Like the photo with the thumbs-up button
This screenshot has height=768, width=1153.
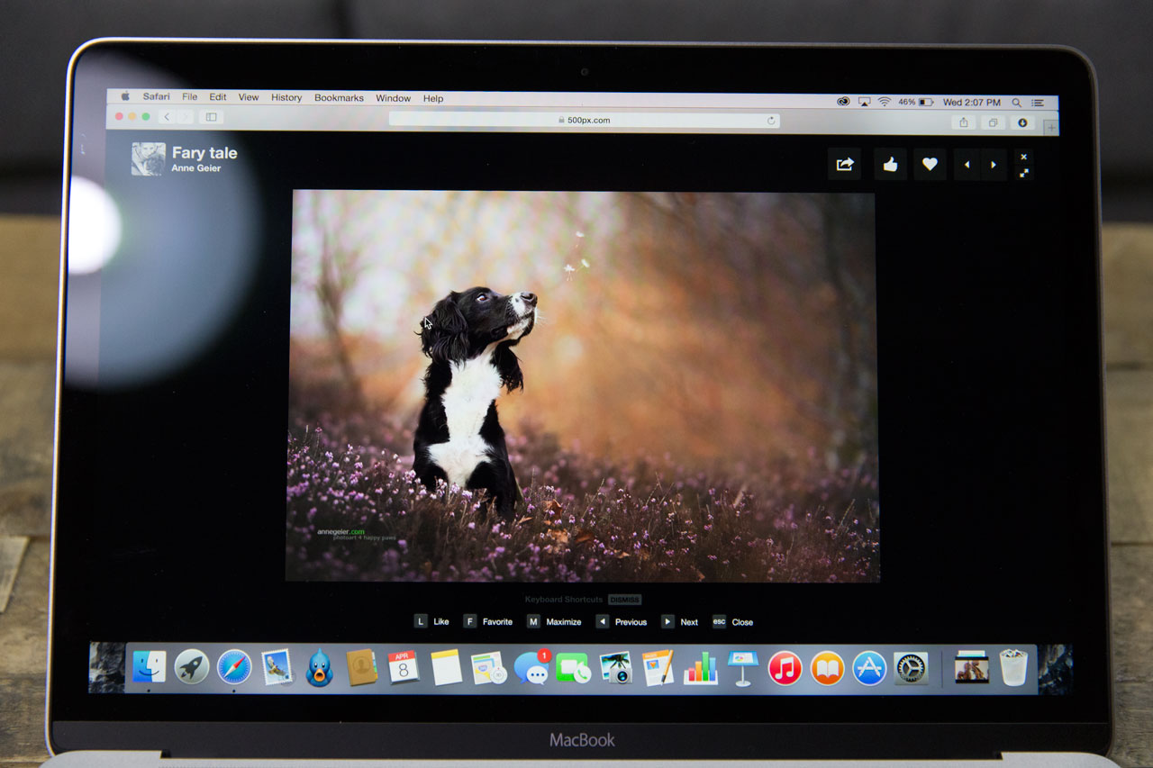890,165
